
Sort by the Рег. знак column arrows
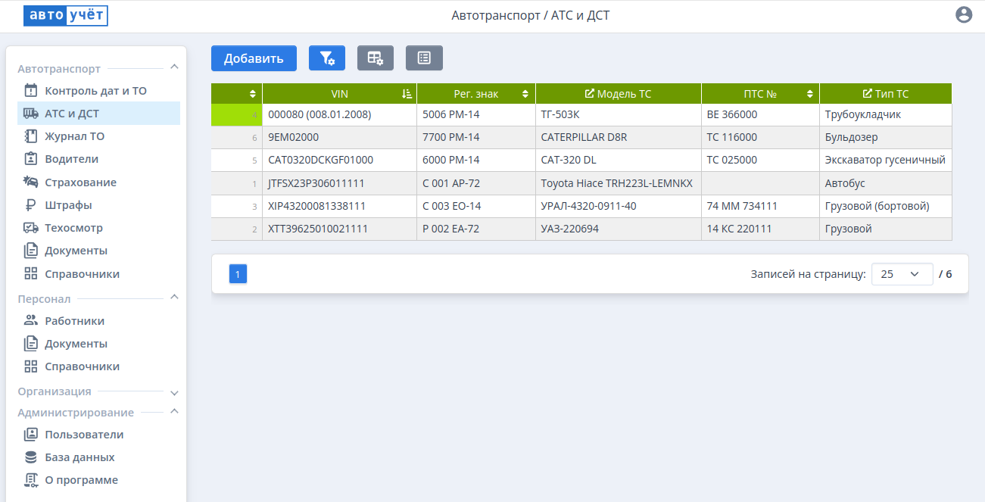pyautogui.click(x=525, y=94)
